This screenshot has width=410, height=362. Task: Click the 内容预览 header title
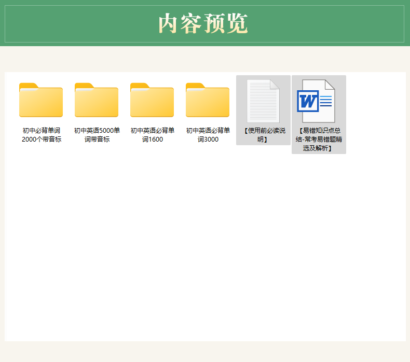[x=203, y=24]
